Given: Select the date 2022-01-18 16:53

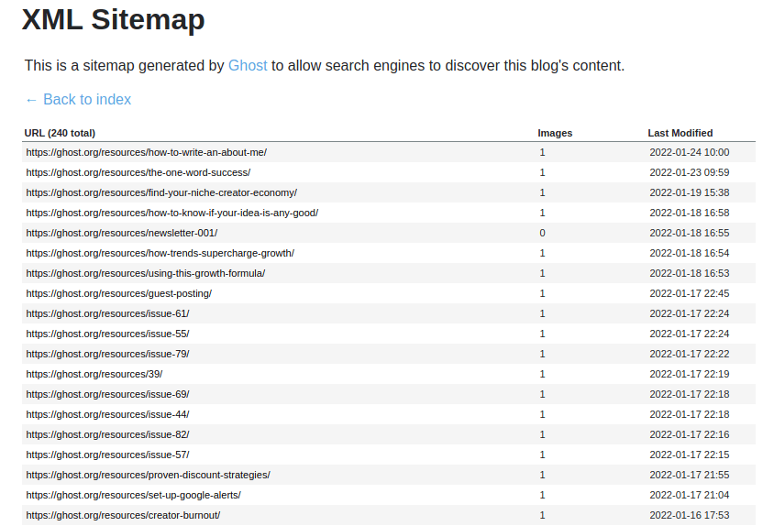Looking at the screenshot, I should tap(689, 273).
